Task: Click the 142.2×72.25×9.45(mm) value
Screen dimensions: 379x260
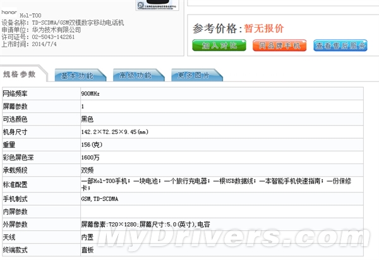Action: [x=115, y=132]
